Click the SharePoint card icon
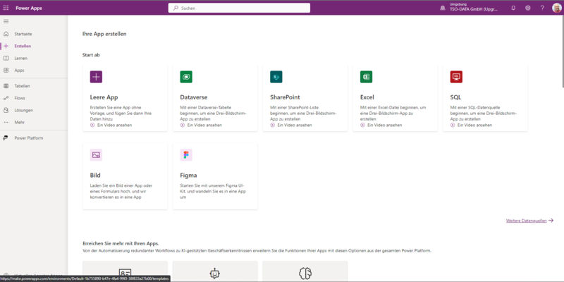This screenshot has height=282, width=564. (276, 77)
